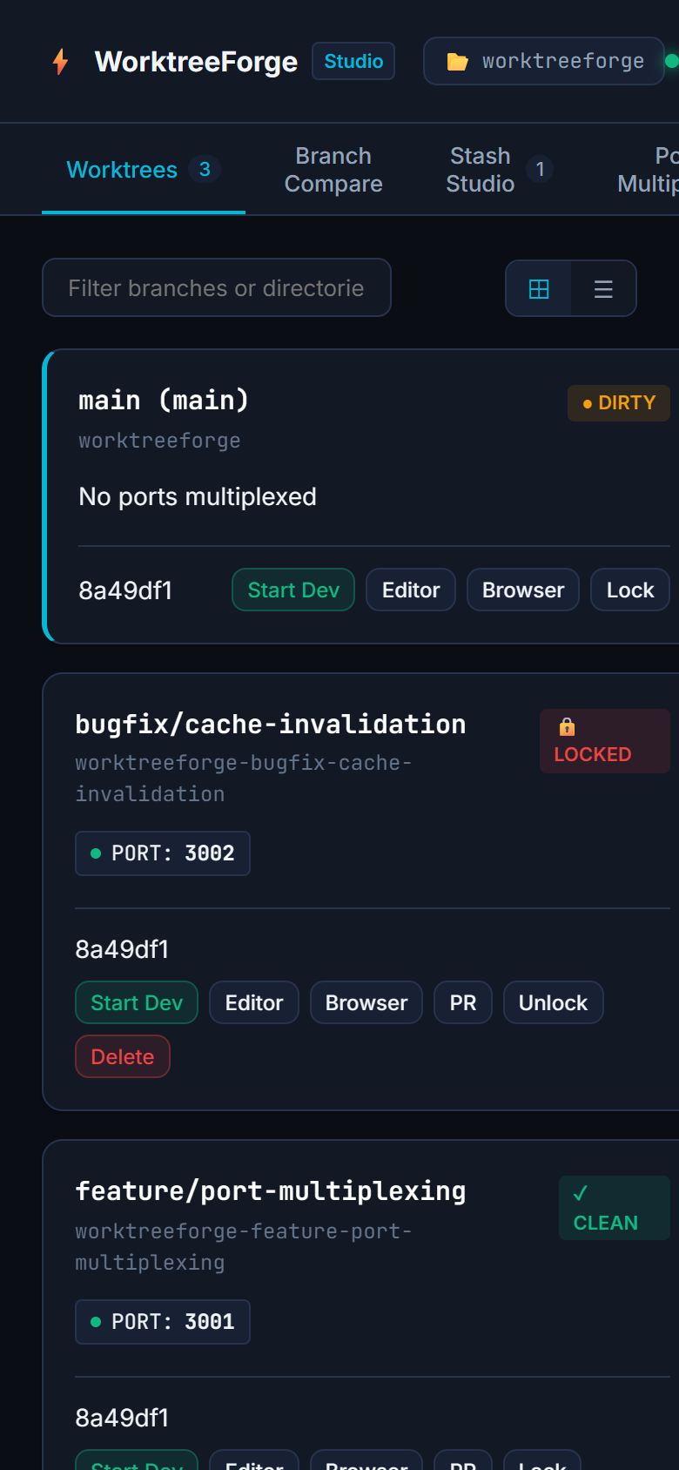The image size is (679, 1470).
Task: Open the Worktrees tab
Action: click(144, 170)
